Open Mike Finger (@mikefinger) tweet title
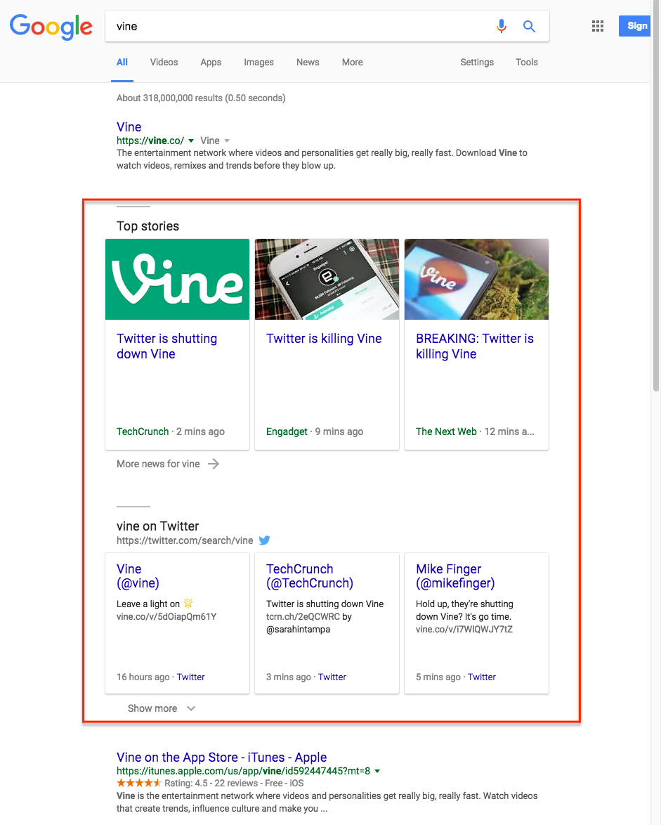The height and width of the screenshot is (825, 661). [x=455, y=576]
